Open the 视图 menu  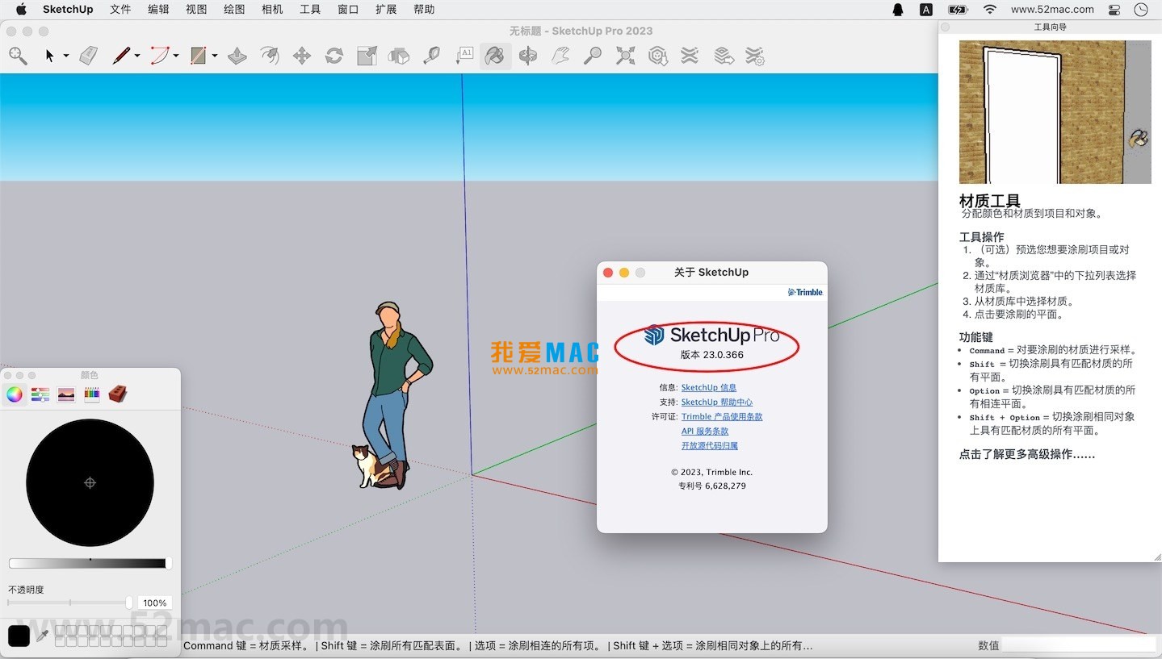(196, 10)
